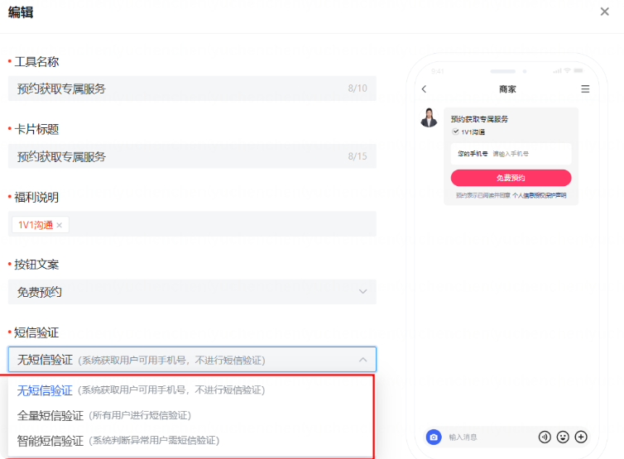Click the blue camera icon in preview
Screen dimensions: 624x459
pos(434,437)
